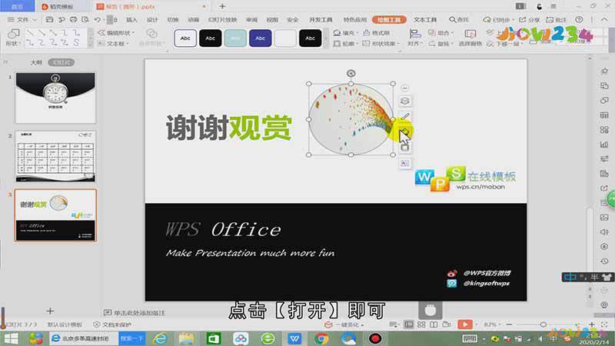This screenshot has width=615, height=346.
Task: Click the zoom slider handle
Action: click(x=544, y=324)
